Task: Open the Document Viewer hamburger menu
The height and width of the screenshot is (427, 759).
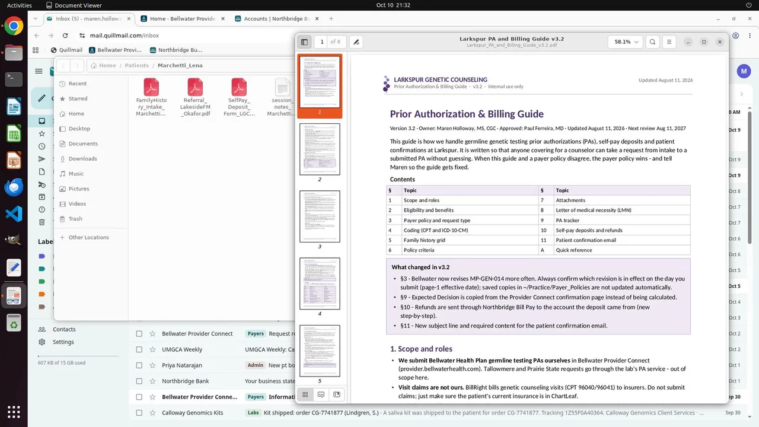Action: [x=669, y=42]
